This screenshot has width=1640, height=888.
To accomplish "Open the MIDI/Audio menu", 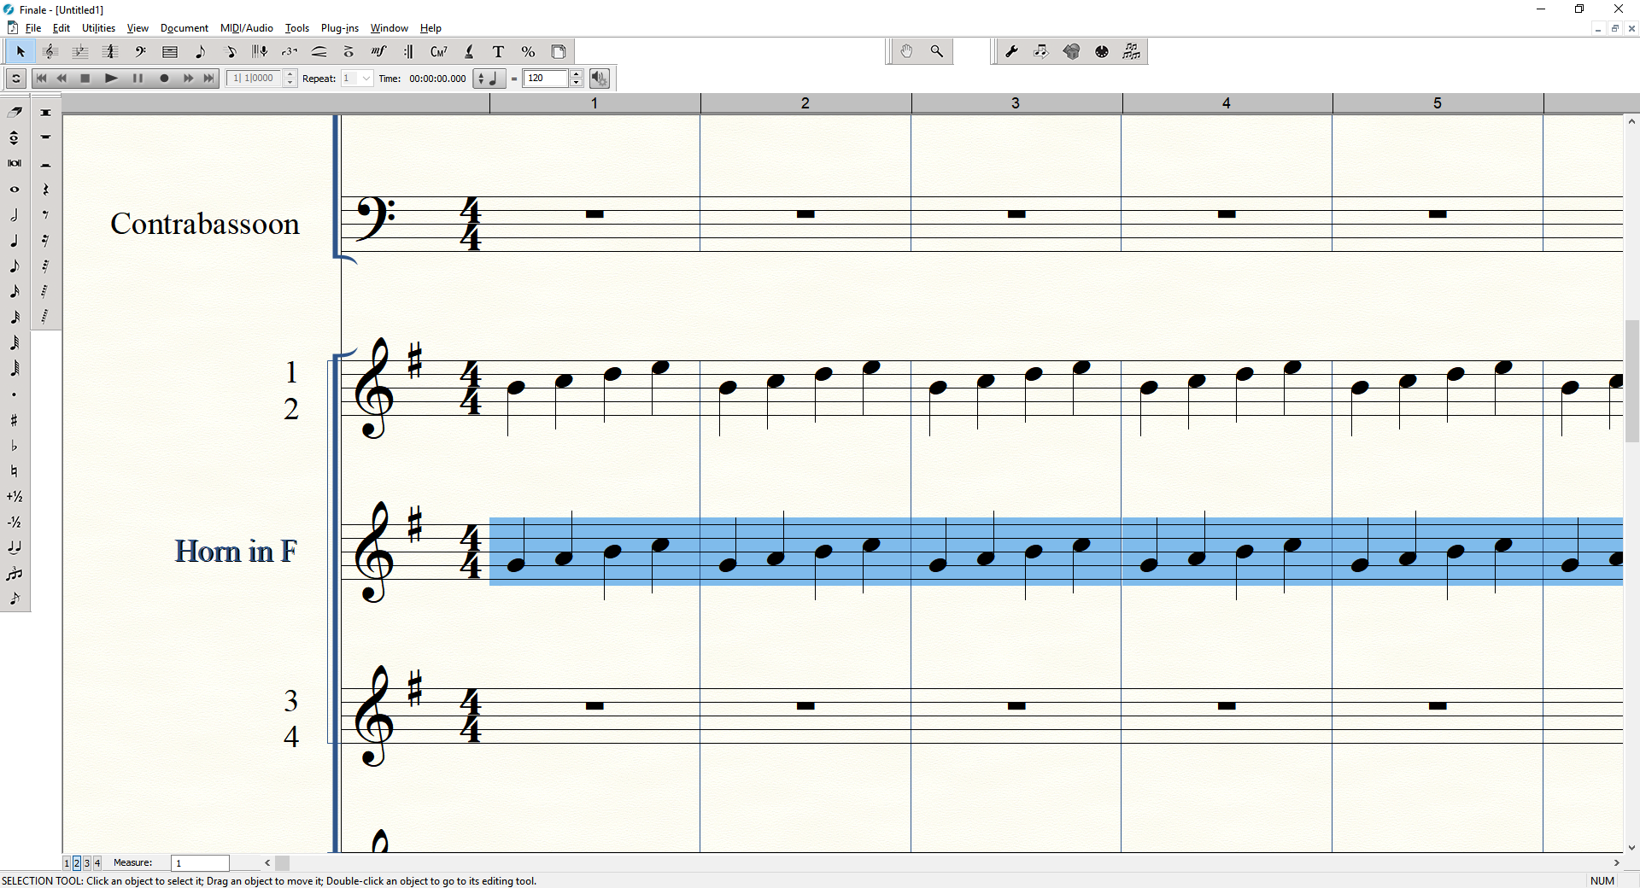I will [x=246, y=28].
